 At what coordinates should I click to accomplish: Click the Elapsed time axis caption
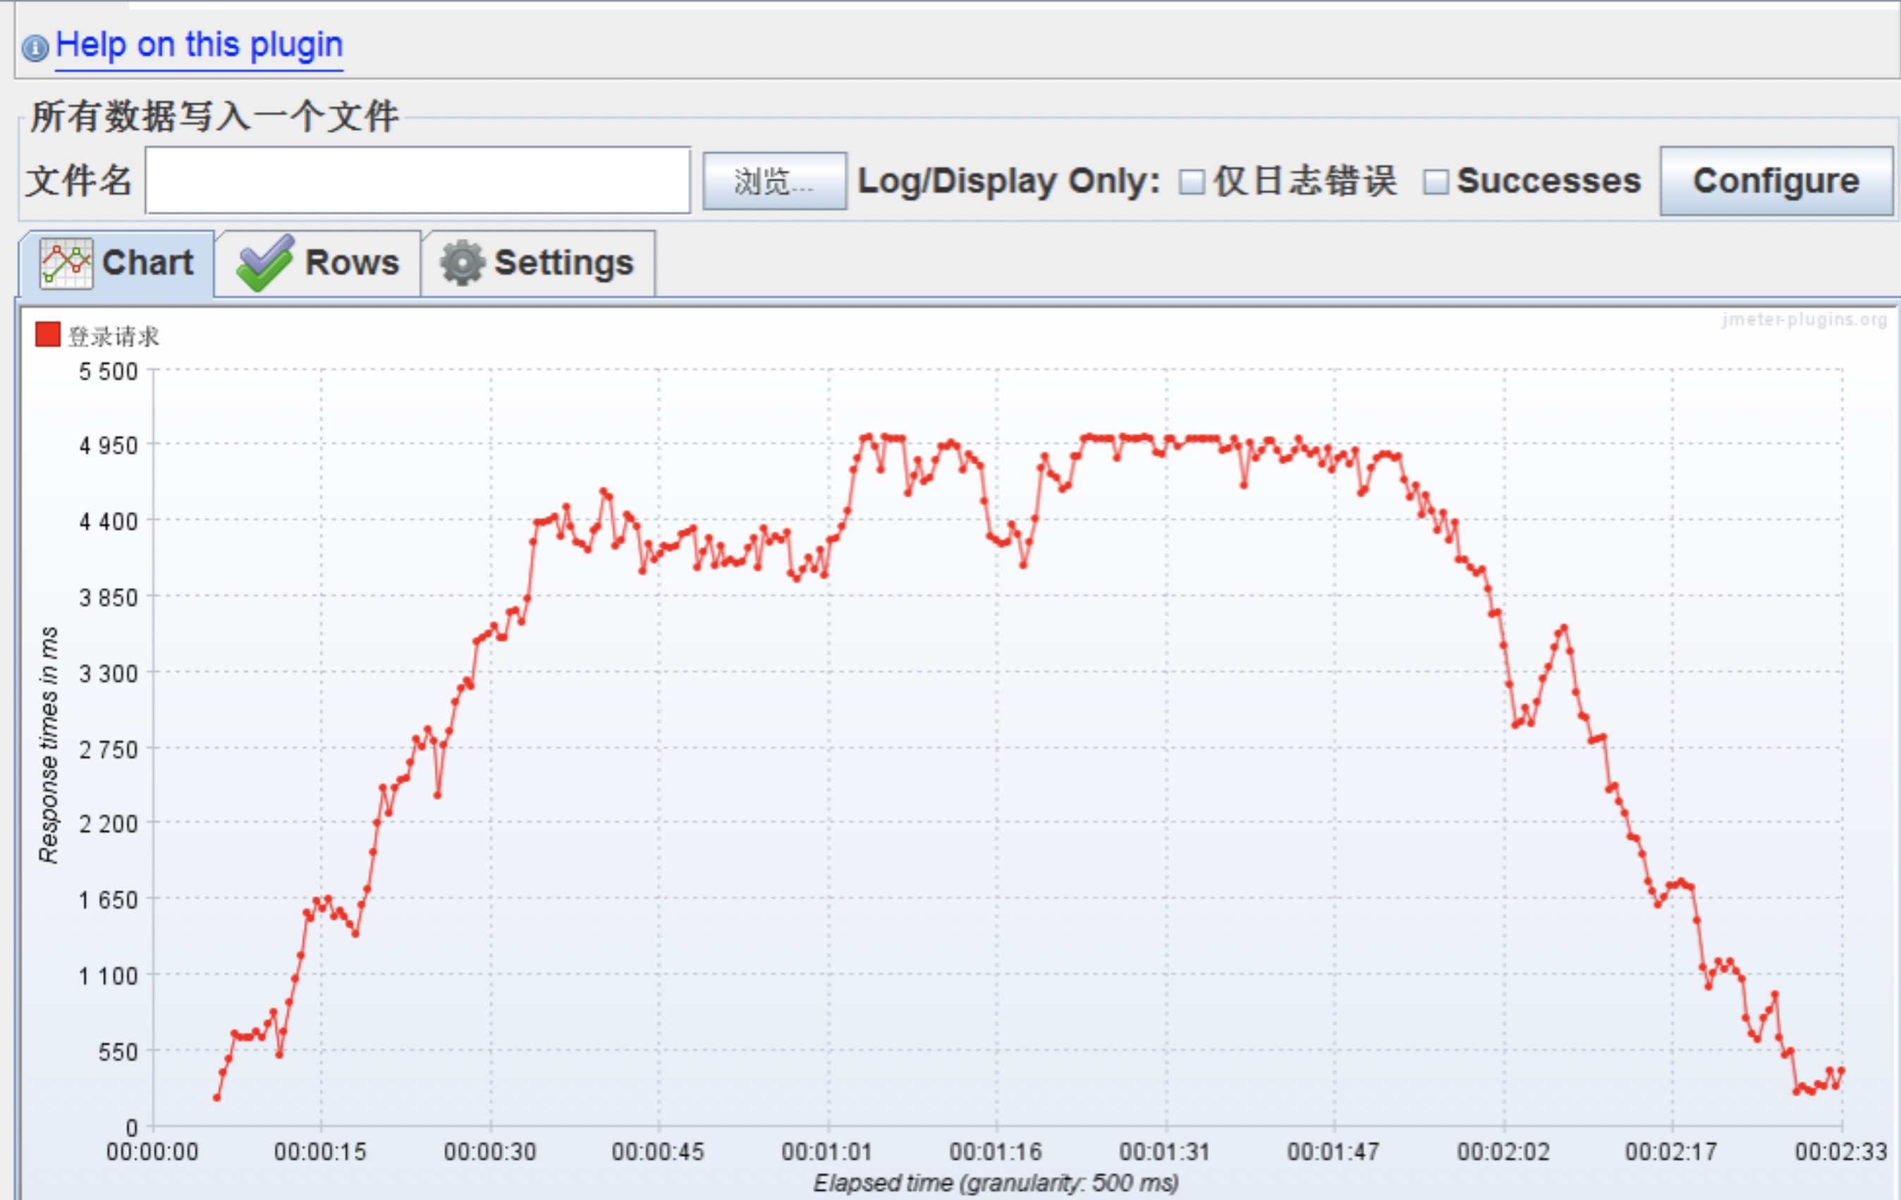(x=996, y=1182)
